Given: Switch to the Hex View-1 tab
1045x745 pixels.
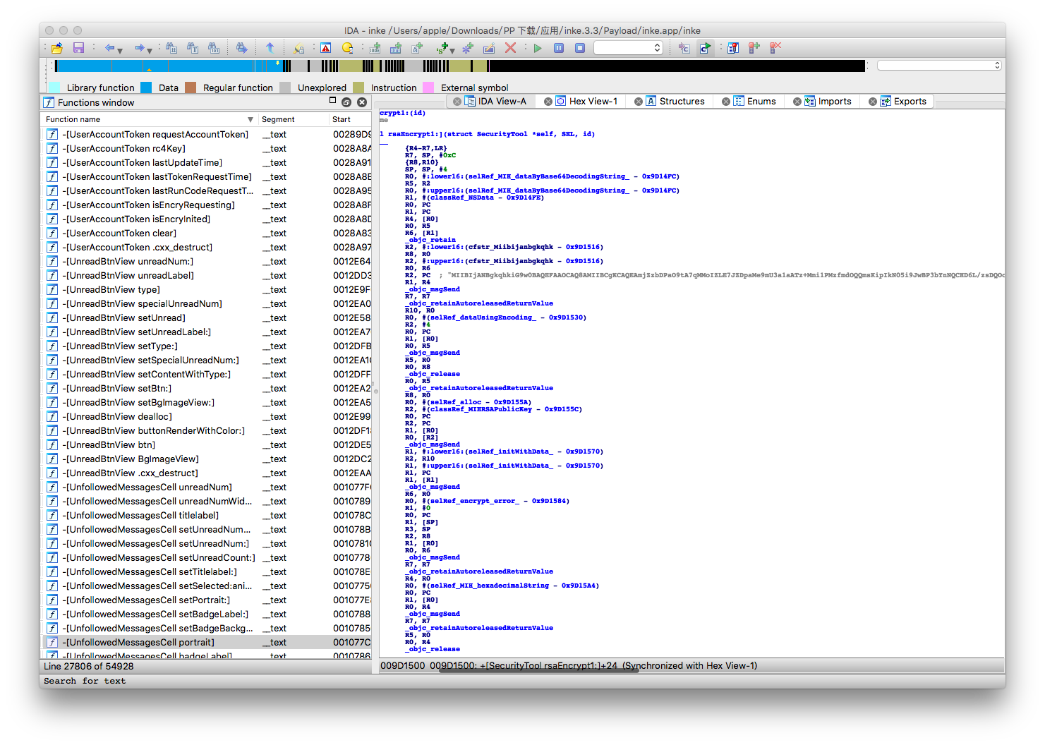Looking at the screenshot, I should [593, 102].
